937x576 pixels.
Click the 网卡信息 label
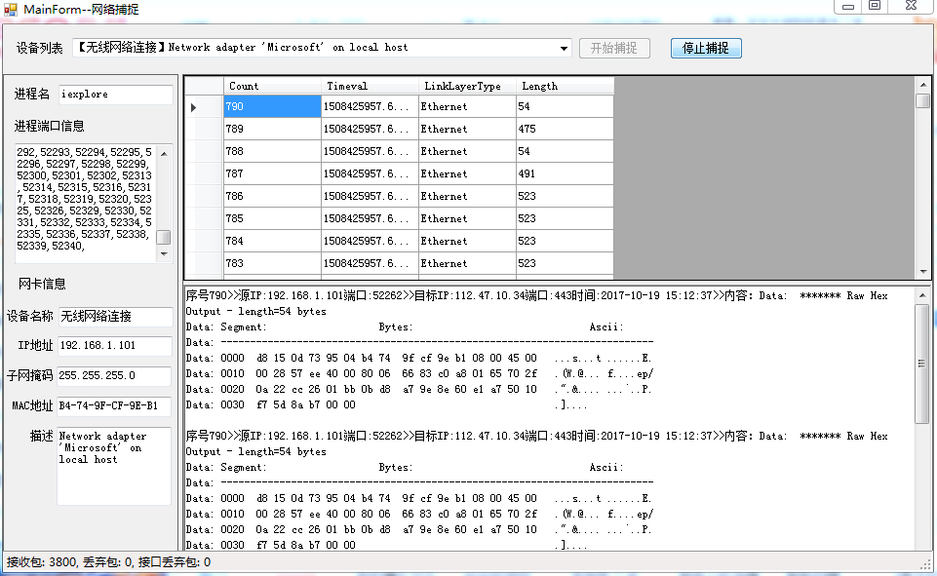[x=42, y=284]
